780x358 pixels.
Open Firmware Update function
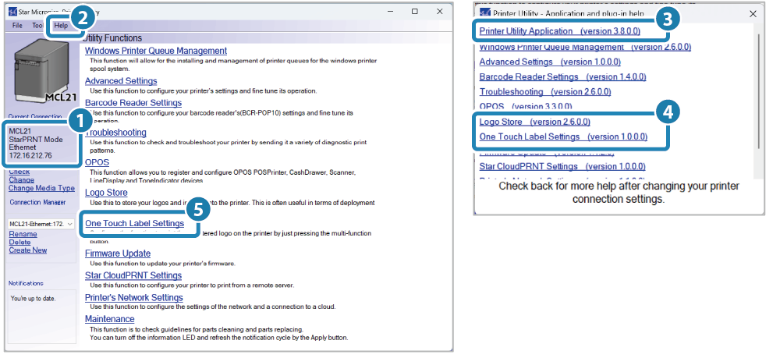(x=118, y=253)
